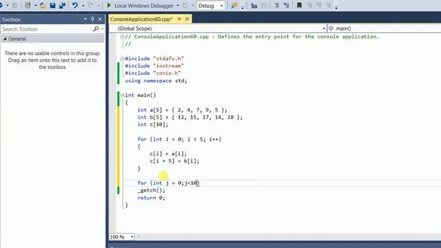Collapse the int main() function
Screen dimensions: 441x248
click(123, 95)
